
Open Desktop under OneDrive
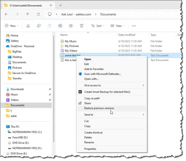(17, 57)
